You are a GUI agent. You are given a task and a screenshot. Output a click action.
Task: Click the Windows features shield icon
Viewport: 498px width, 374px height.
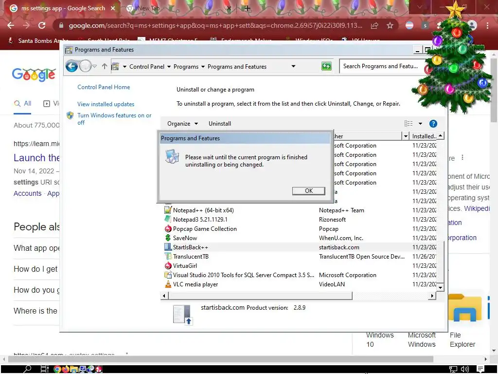pos(70,115)
